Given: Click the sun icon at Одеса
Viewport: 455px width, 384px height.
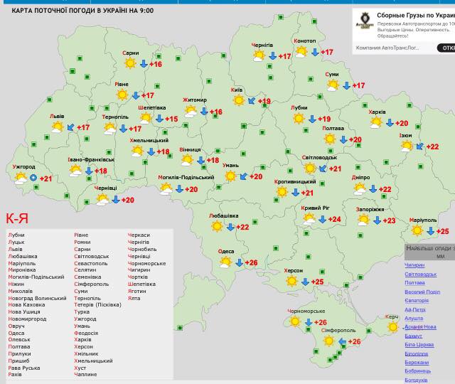Looking at the screenshot, I should click(226, 262).
